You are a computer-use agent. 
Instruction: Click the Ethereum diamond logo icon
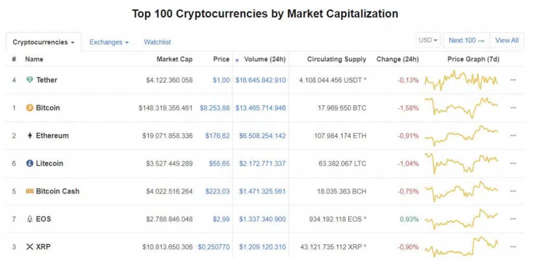click(x=30, y=136)
